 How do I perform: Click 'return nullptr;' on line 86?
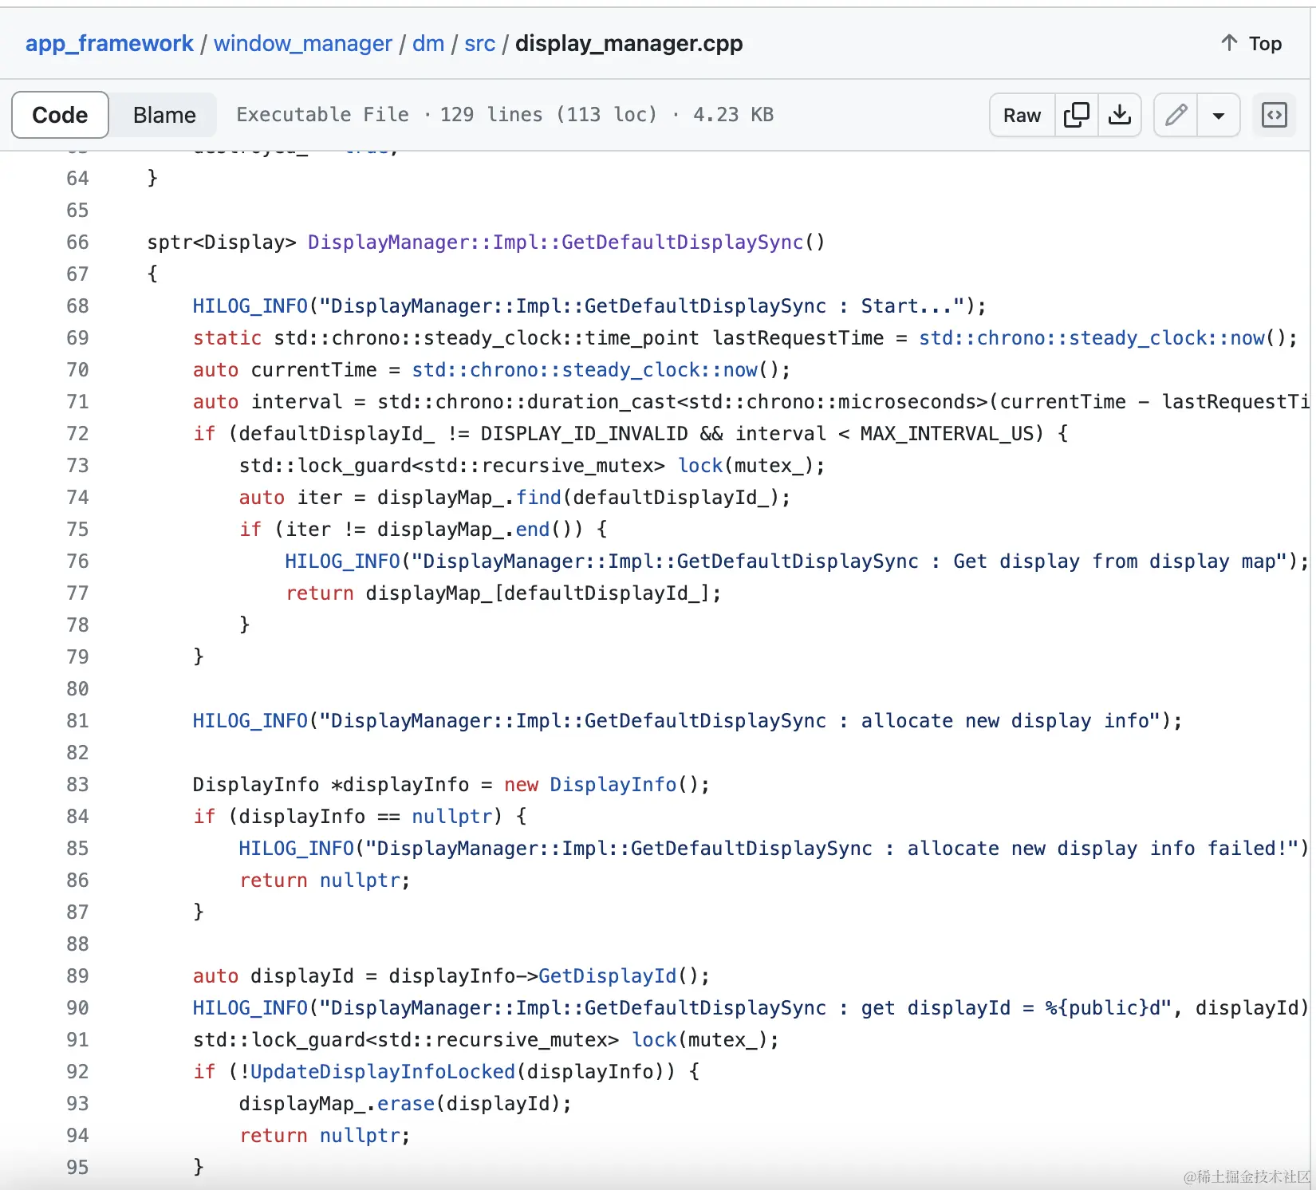pos(325,881)
